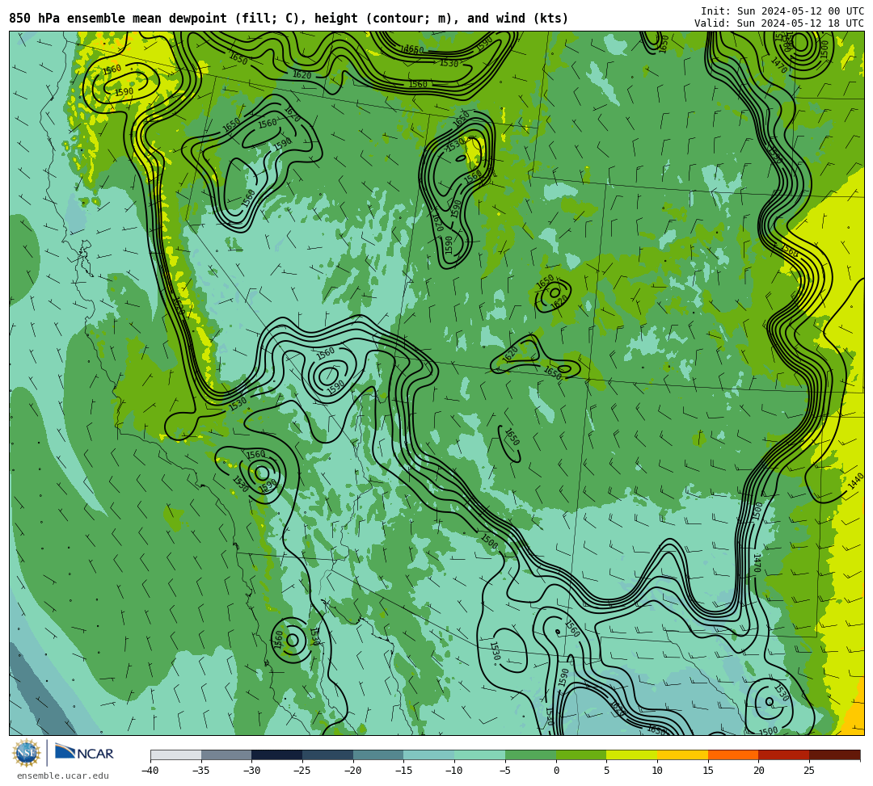Click the -40 colorbar tick label

pyautogui.click(x=150, y=771)
